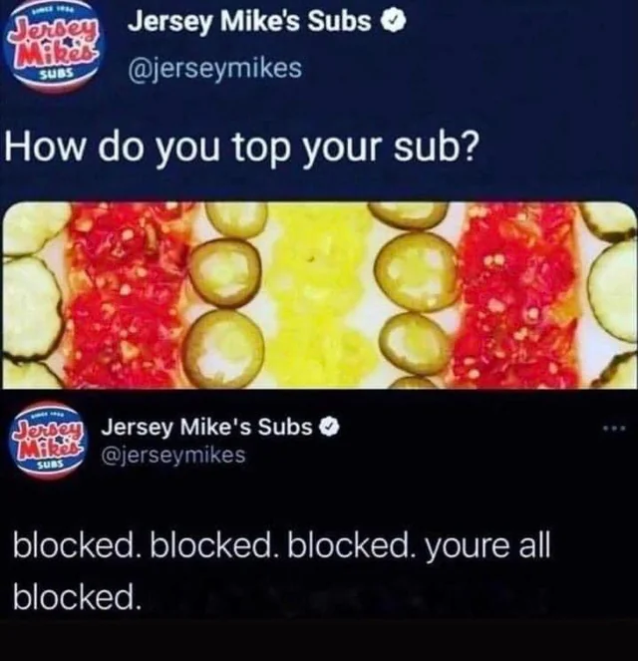Click verified badge in second tweet header
This screenshot has height=661, width=638.
[x=330, y=428]
